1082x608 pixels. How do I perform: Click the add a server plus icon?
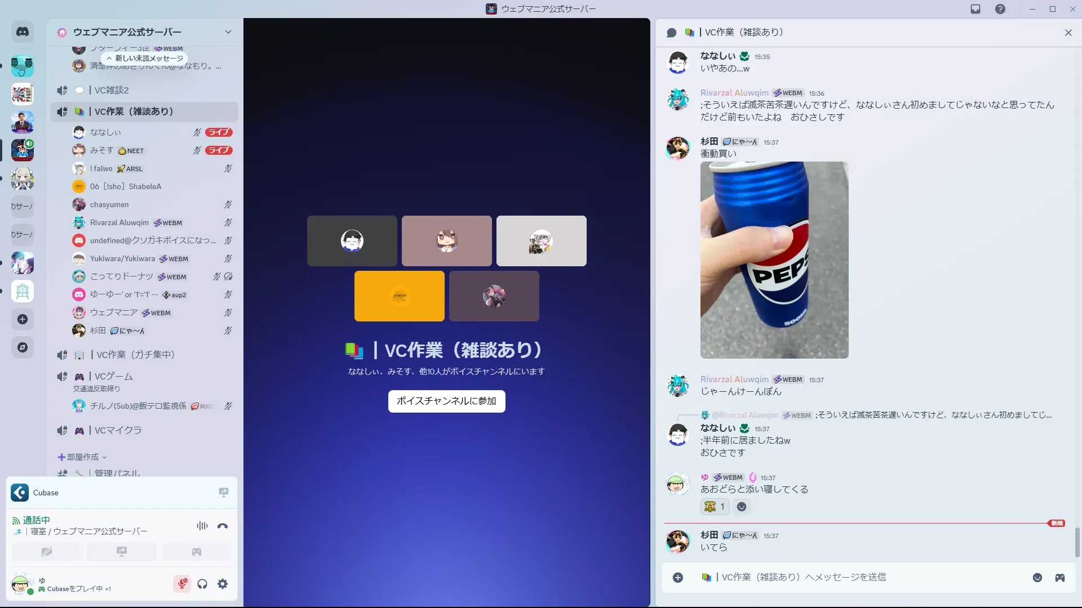[23, 319]
